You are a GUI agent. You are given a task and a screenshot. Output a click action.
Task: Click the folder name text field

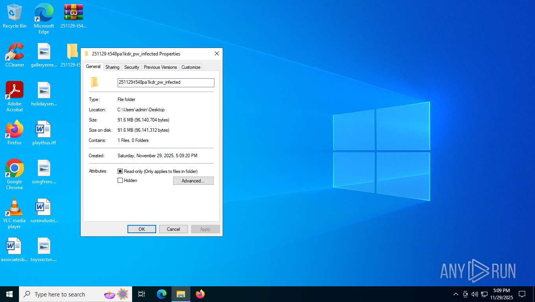point(166,83)
